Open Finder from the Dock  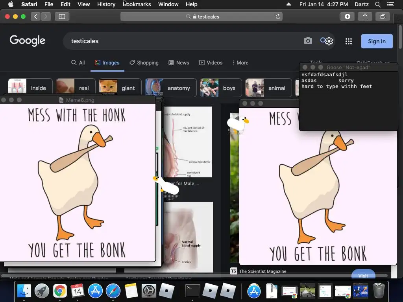tap(24, 291)
